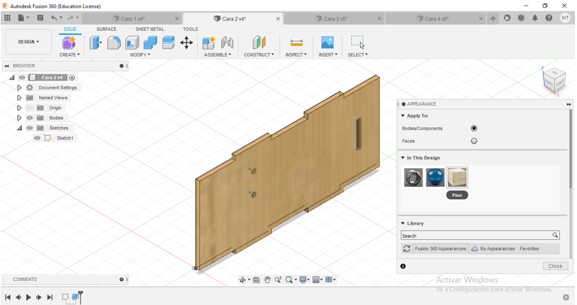577x305 pixels.
Task: Click the Move/Copy tool icon
Action: [186, 43]
